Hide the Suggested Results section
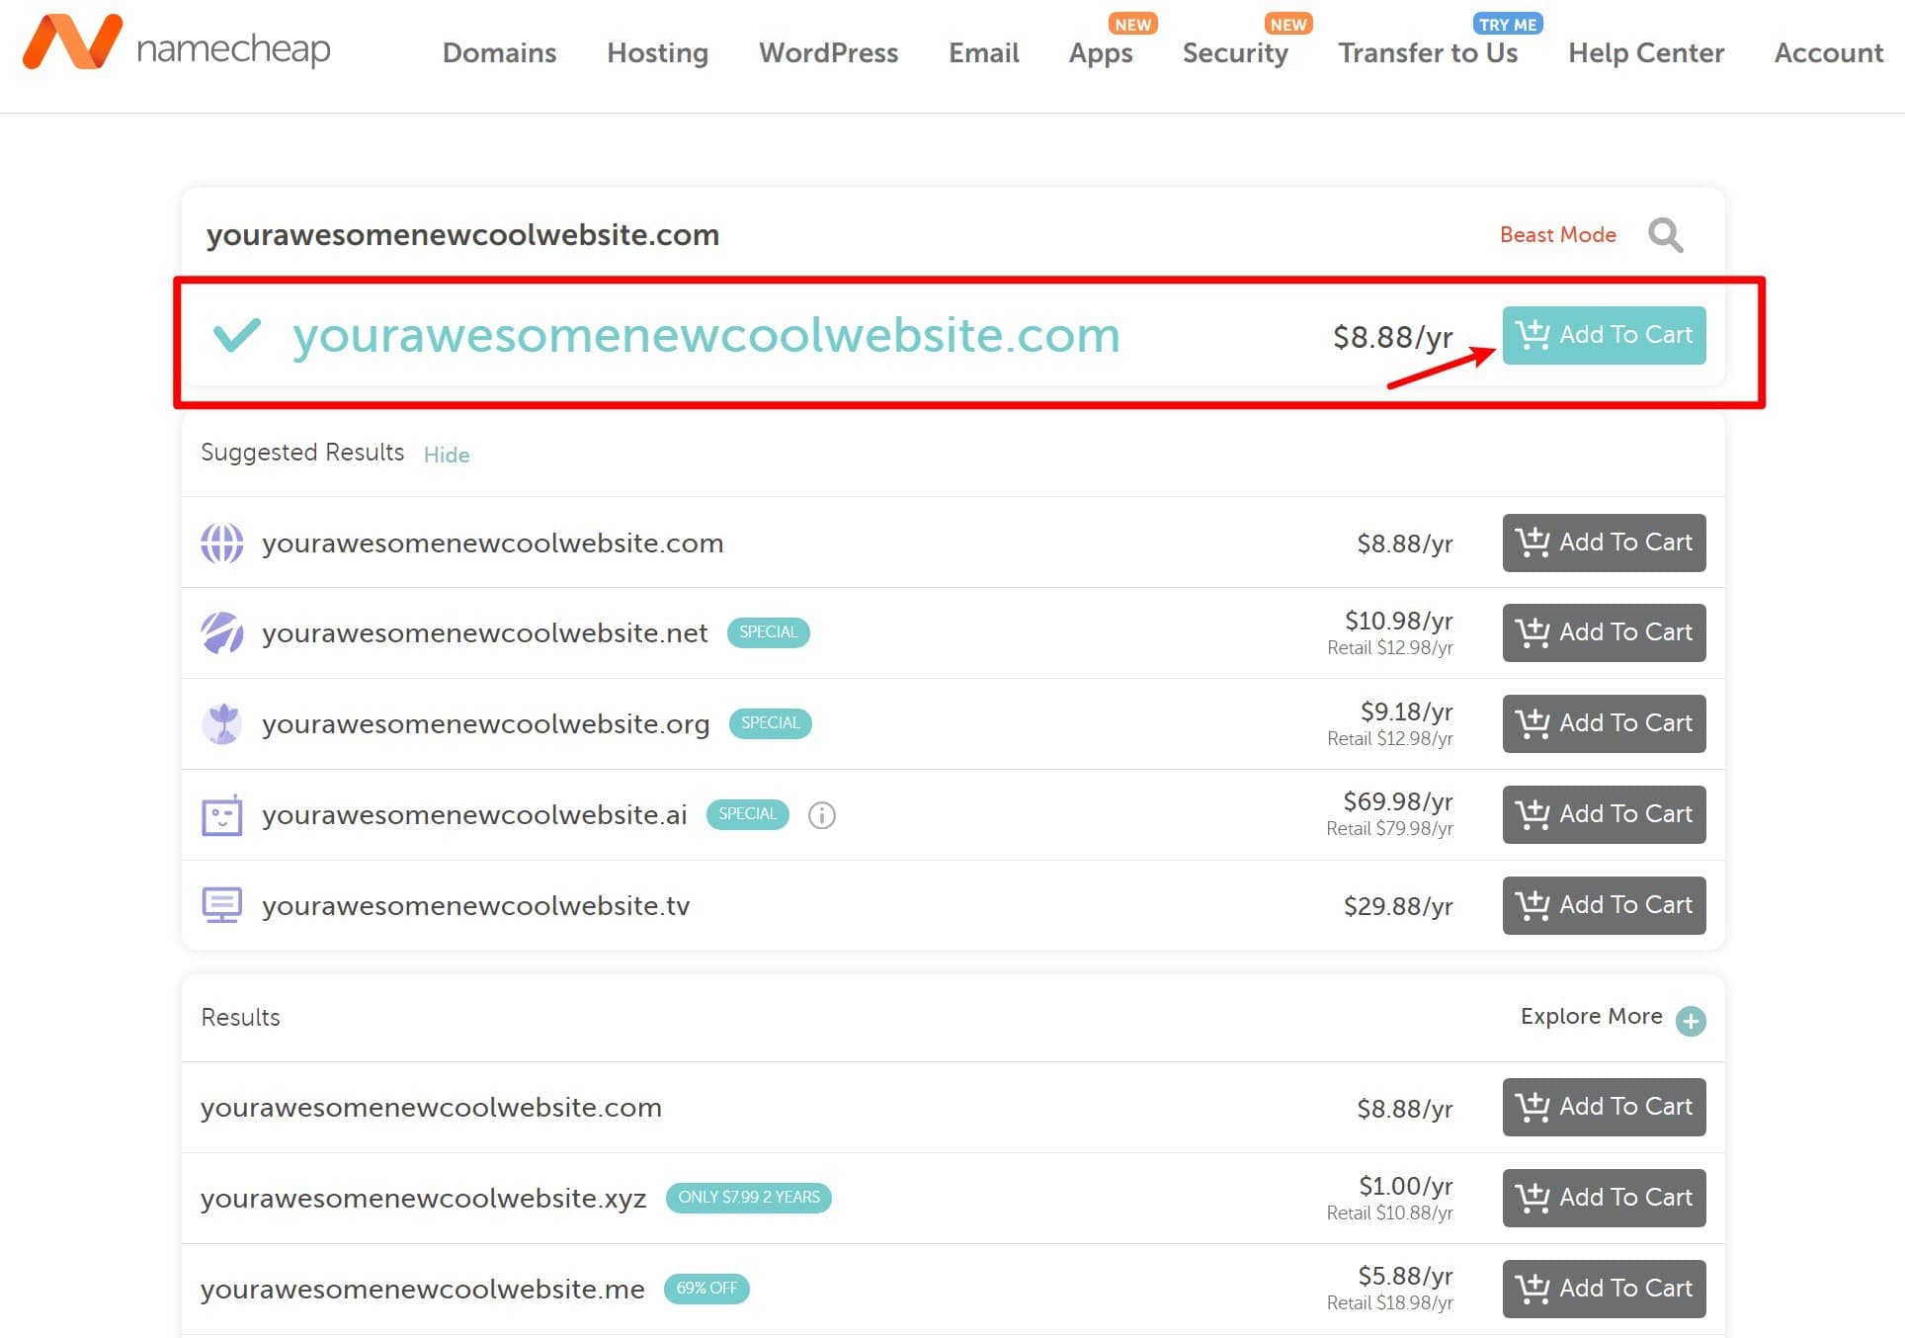The width and height of the screenshot is (1905, 1338). (447, 455)
